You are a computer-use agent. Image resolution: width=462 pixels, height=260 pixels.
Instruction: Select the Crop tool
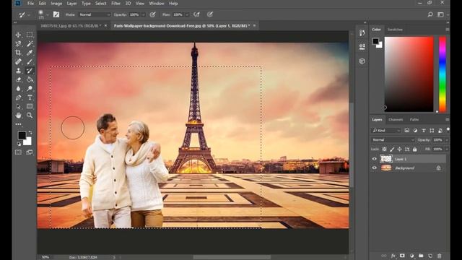point(18,53)
